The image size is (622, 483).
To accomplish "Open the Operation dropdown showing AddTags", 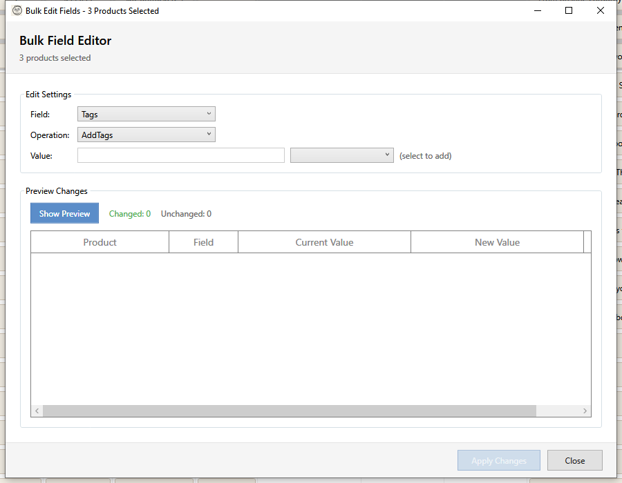I will (146, 134).
